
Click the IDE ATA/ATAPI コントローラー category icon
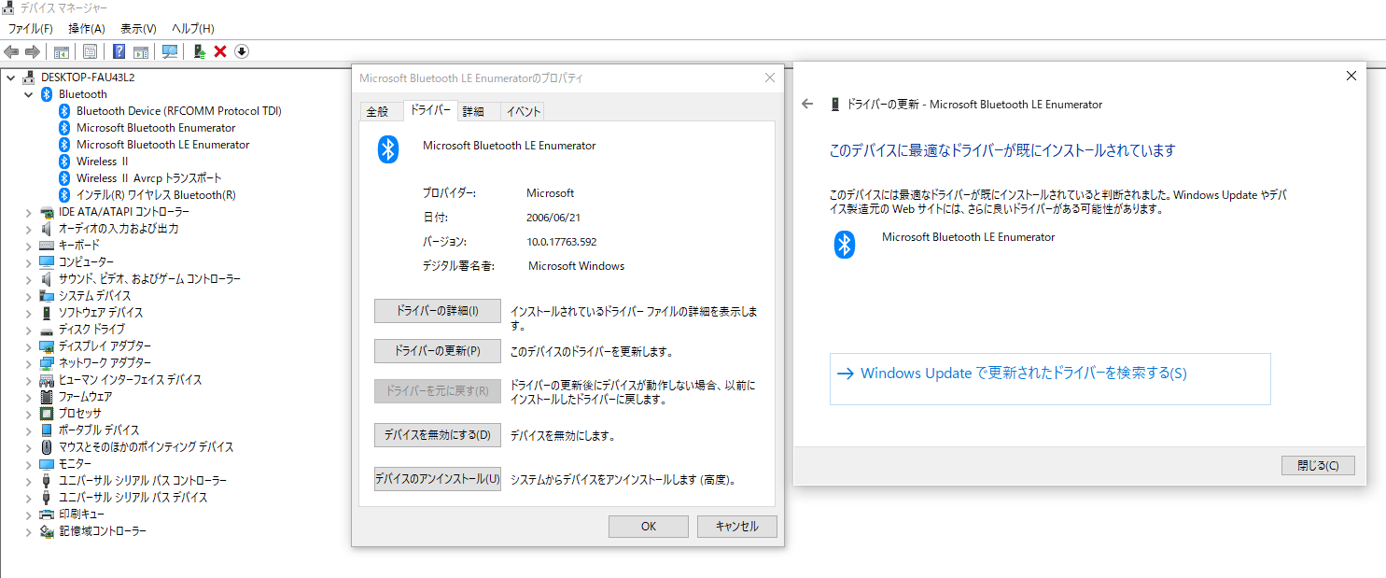tap(47, 212)
